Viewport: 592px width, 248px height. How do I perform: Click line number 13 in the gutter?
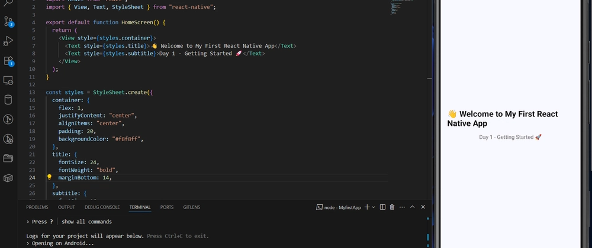pos(32,92)
